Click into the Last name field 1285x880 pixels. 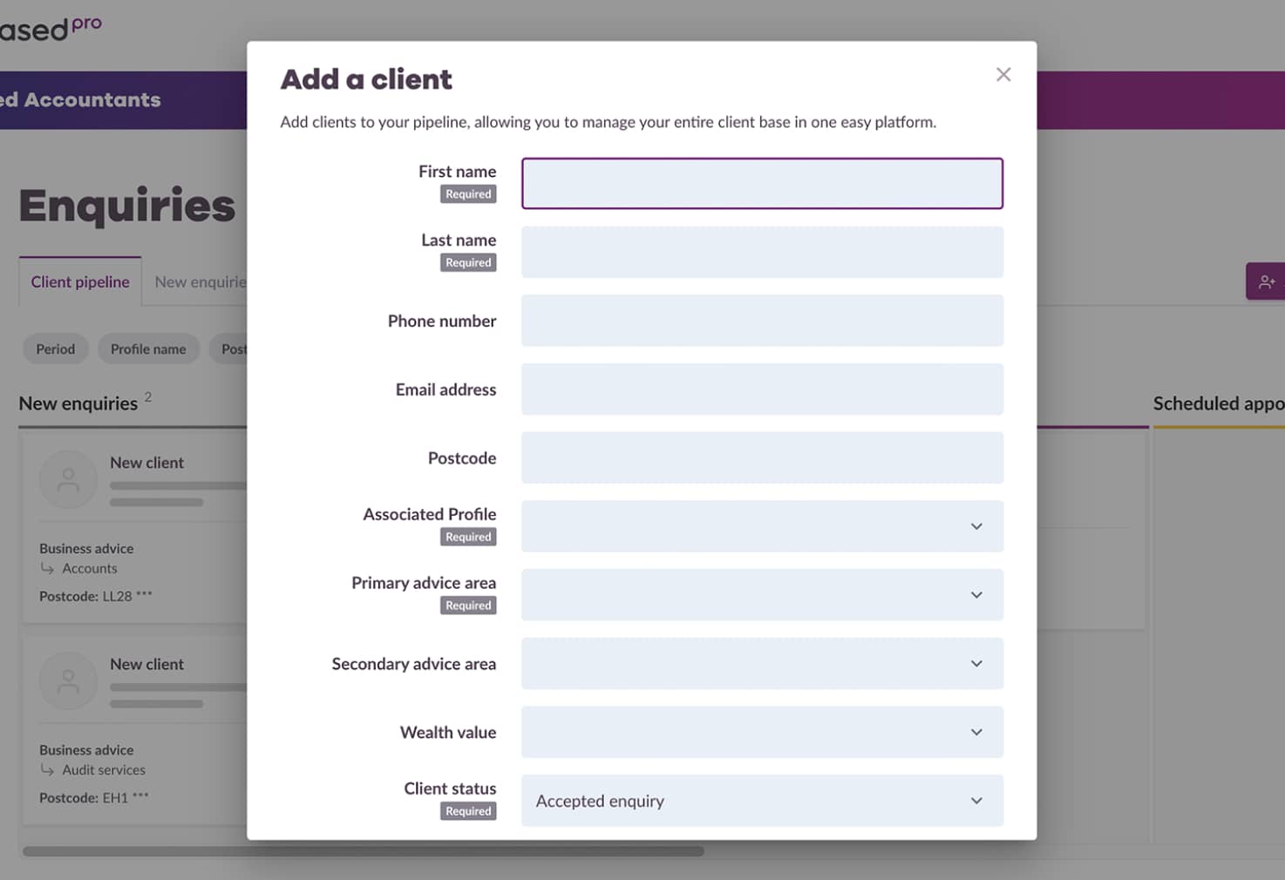[762, 252]
